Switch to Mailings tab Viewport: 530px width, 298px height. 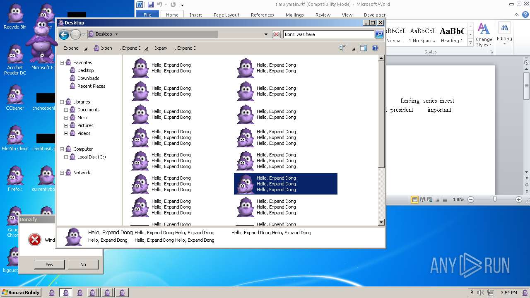click(295, 14)
